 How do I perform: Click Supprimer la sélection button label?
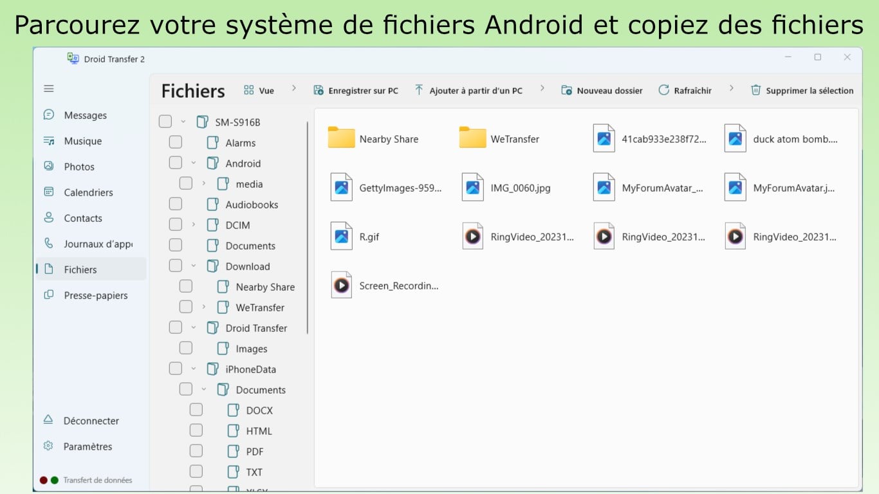pos(810,91)
